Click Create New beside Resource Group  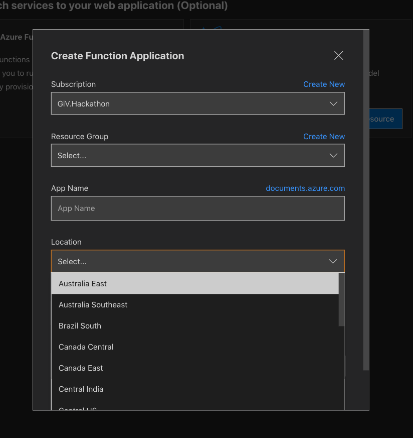324,136
